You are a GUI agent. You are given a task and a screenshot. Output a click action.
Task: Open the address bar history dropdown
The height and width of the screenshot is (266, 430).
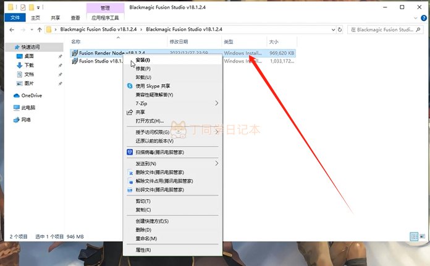[x=333, y=29]
